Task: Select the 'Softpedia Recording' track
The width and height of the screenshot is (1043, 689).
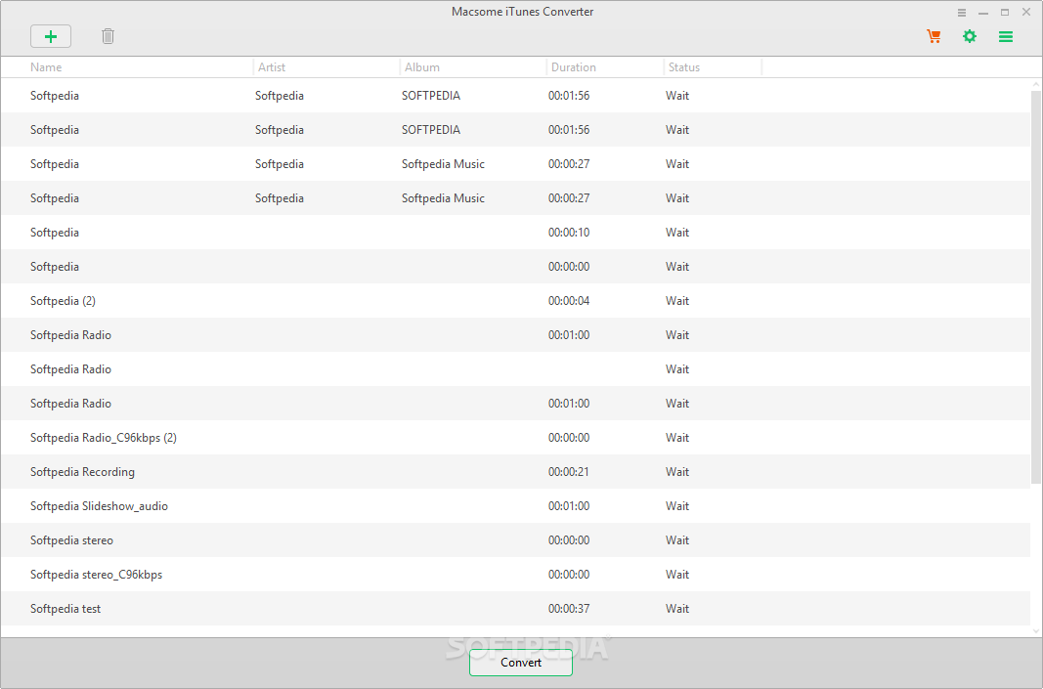Action: [515, 471]
